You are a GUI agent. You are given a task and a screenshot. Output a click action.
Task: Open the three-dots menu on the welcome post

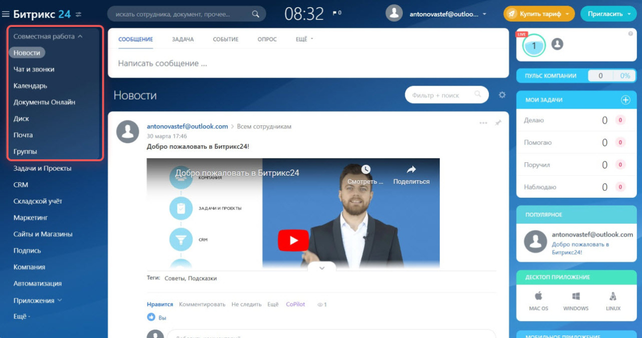(483, 123)
